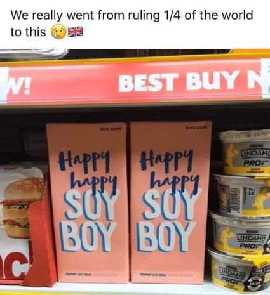Click the UK flag emoji in the caption

coord(76,32)
